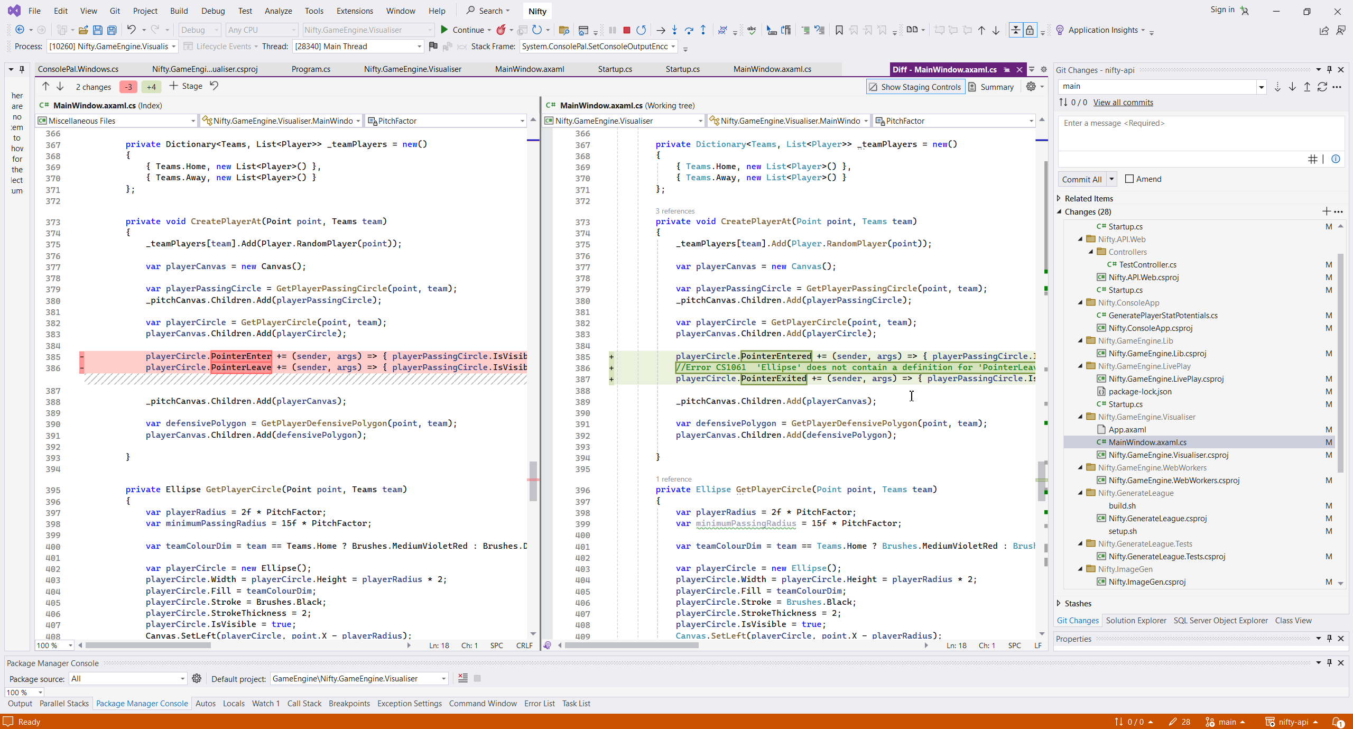This screenshot has height=729, width=1353.
Task: Open the diff viewer settings gear
Action: tap(1031, 87)
